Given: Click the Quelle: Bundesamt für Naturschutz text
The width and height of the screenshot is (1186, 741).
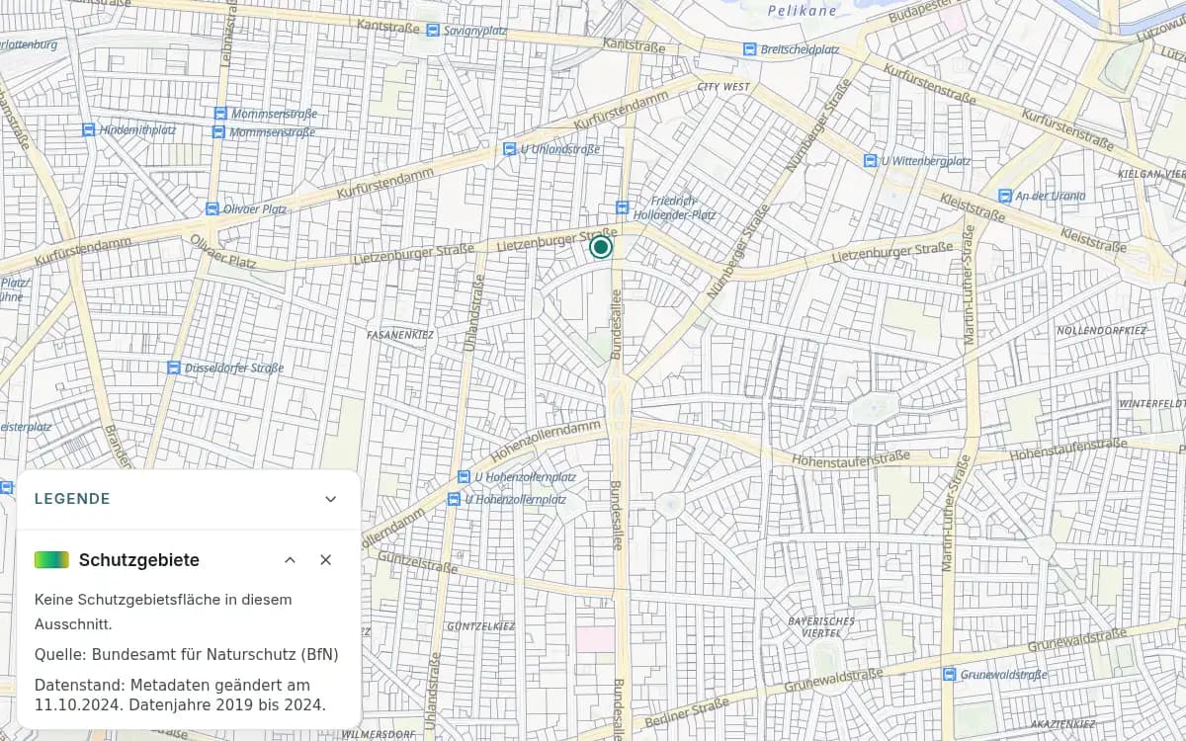Looking at the screenshot, I should (187, 654).
